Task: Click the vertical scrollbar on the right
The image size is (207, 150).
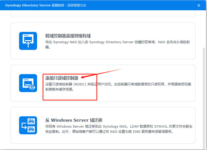Action: click(204, 90)
